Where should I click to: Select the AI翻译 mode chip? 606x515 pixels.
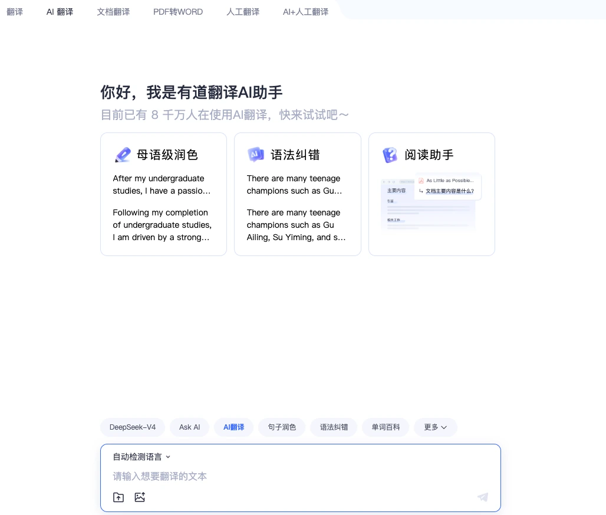tap(234, 427)
